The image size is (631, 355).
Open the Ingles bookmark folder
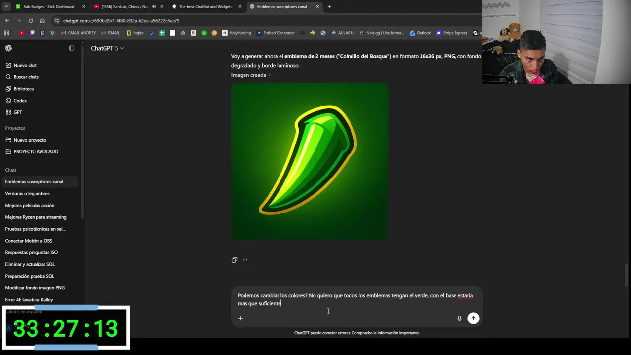click(135, 33)
